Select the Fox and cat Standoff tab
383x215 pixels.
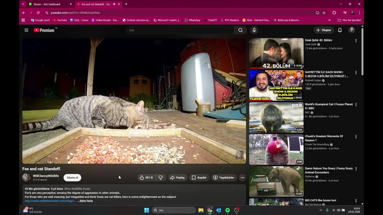(x=95, y=4)
